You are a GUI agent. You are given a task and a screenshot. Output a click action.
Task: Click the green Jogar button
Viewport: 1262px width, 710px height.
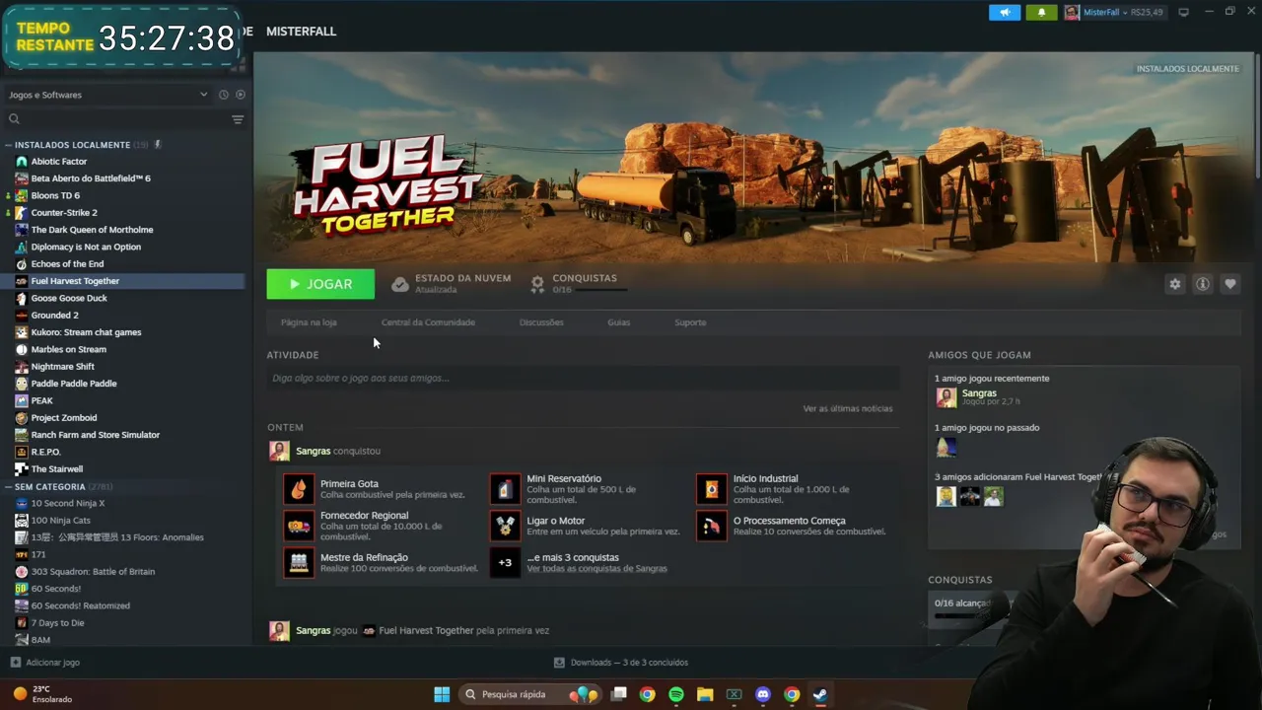(320, 284)
